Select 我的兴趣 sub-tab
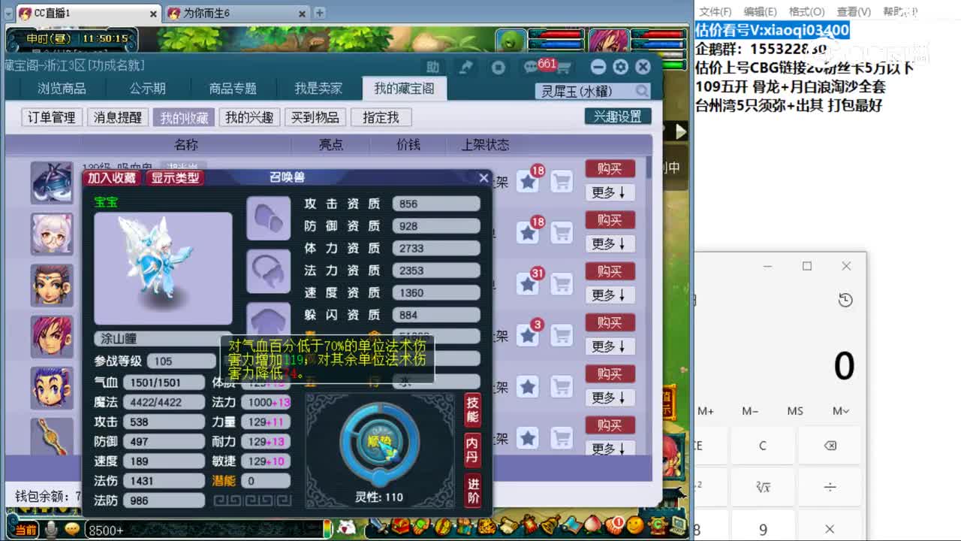Viewport: 961px width, 541px height. click(x=249, y=117)
